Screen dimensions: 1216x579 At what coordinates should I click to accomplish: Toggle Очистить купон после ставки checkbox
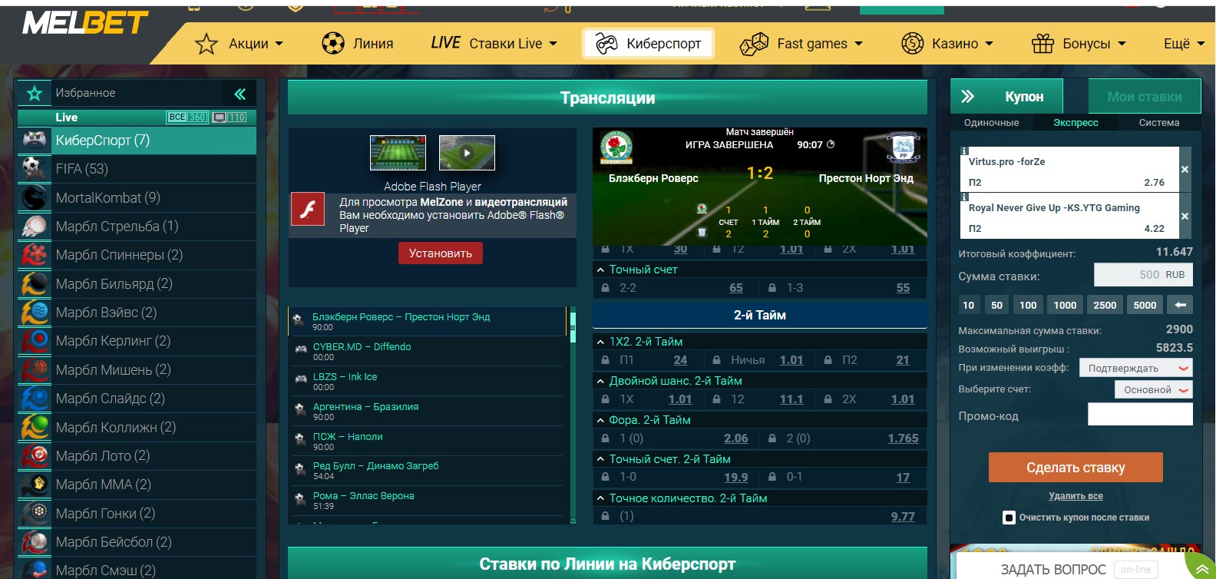[1009, 518]
